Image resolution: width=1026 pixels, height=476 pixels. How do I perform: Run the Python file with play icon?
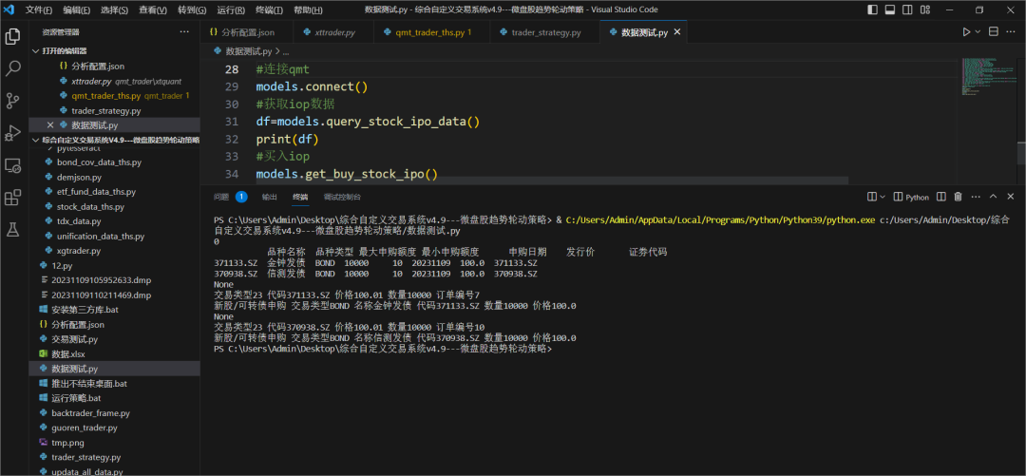pyautogui.click(x=966, y=32)
